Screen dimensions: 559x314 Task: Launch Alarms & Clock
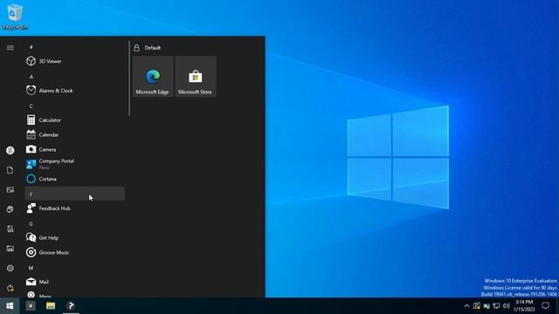click(x=75, y=91)
